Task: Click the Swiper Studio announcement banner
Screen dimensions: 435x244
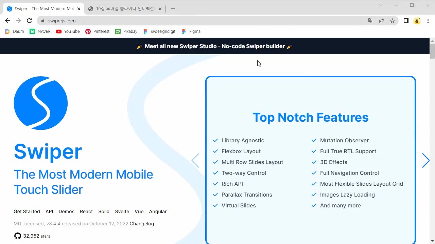Action: point(215,46)
